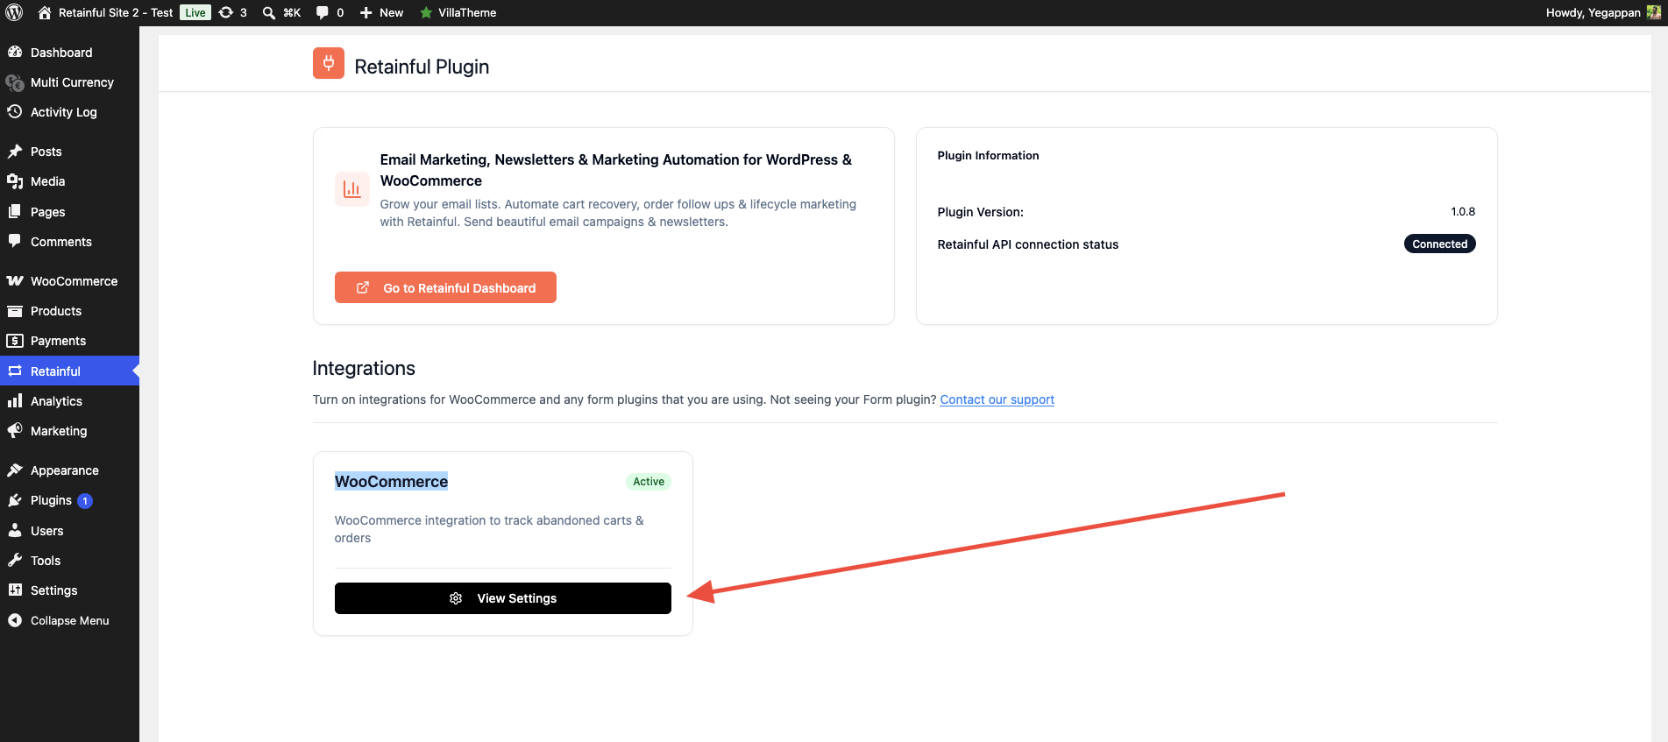Viewport: 1668px width, 742px height.
Task: Click the VillaTheme admin bar link
Action: 458,12
